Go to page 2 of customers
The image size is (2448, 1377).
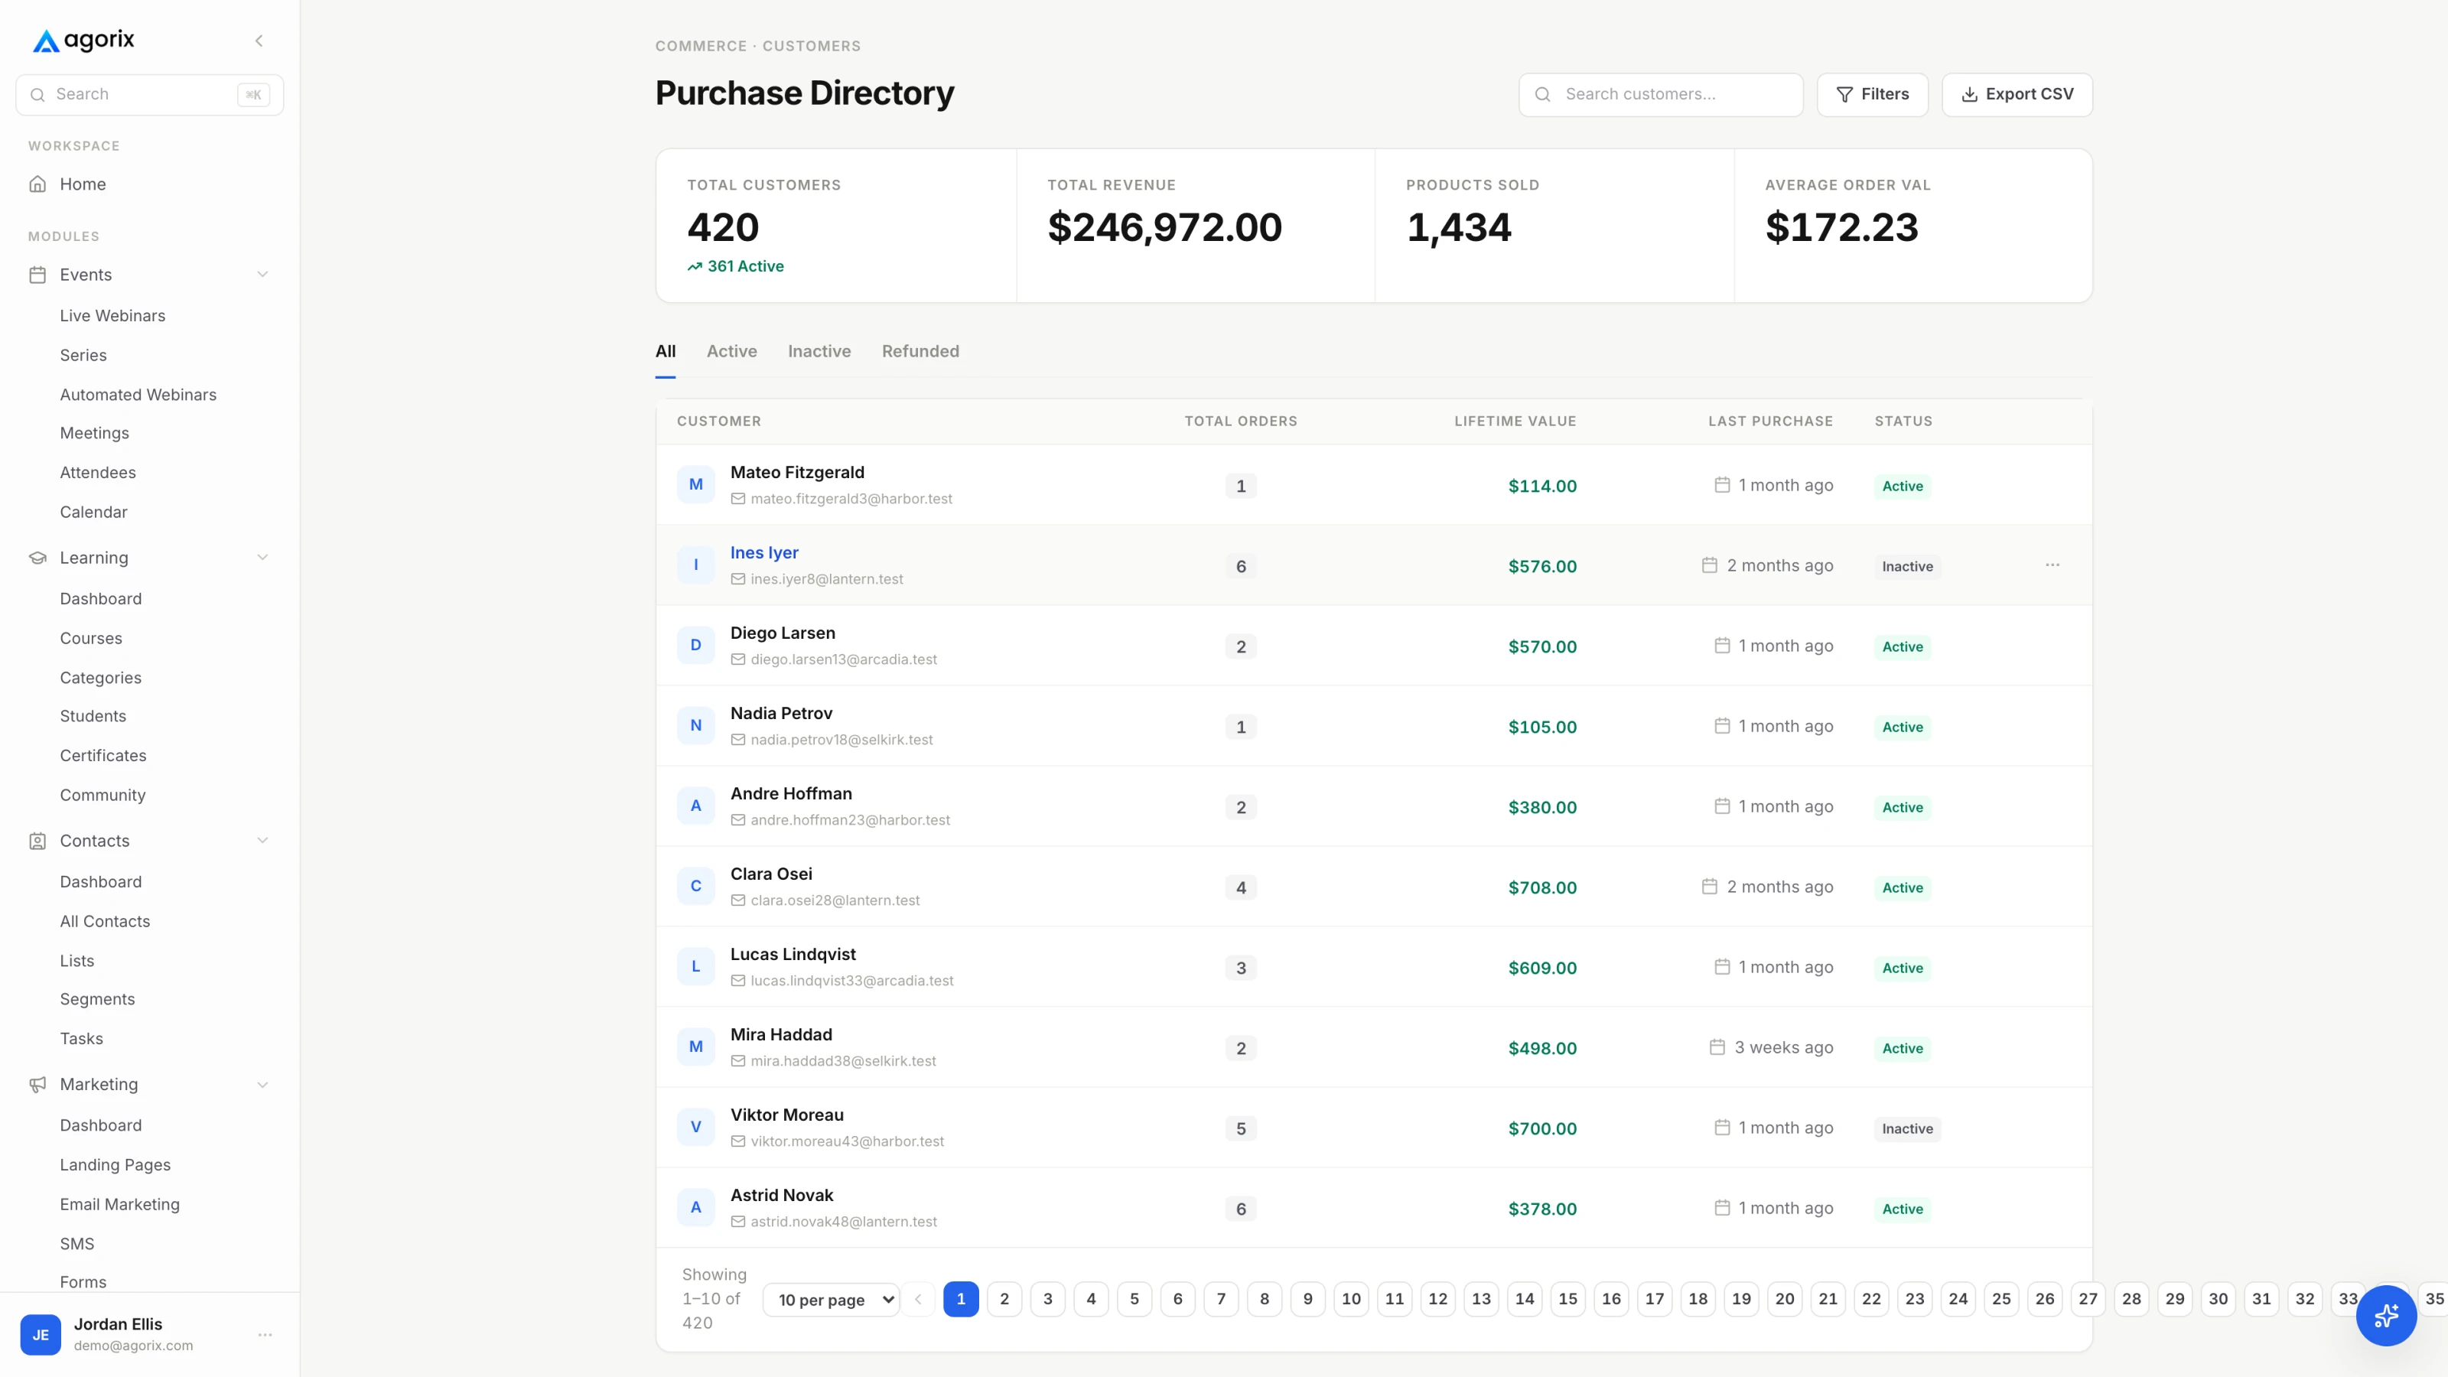(x=1004, y=1299)
